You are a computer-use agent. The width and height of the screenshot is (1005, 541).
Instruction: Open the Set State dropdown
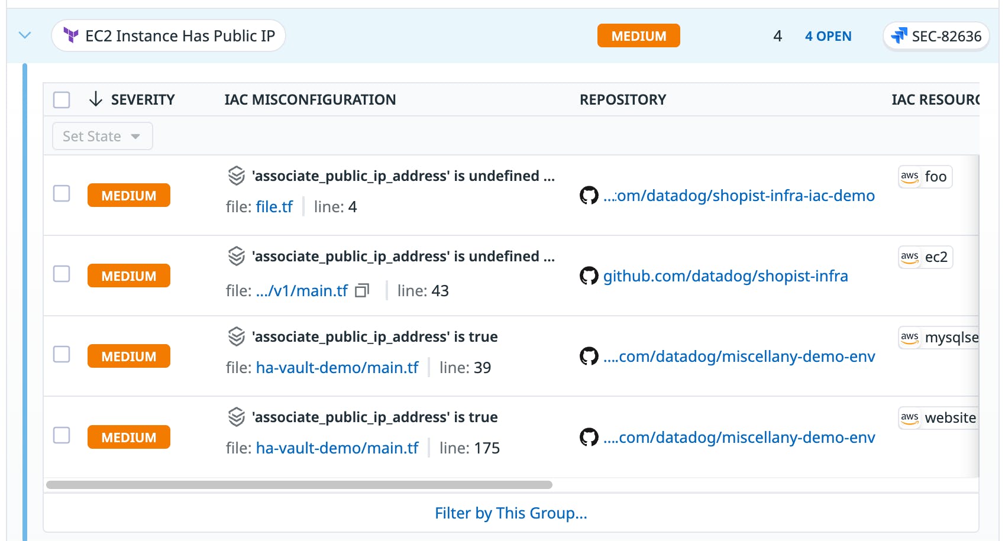102,136
